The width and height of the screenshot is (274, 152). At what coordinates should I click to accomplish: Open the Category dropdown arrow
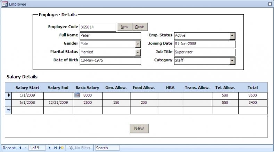click(232, 61)
